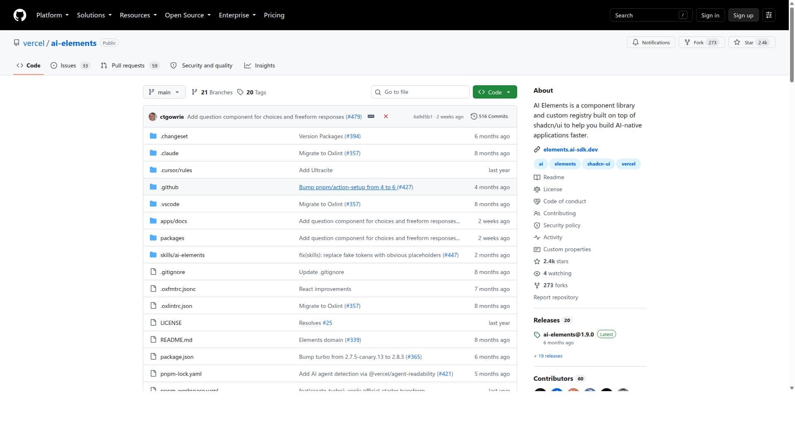This screenshot has height=447, width=795.
Task: Open the .oxlintrc.json file
Action: click(x=176, y=306)
